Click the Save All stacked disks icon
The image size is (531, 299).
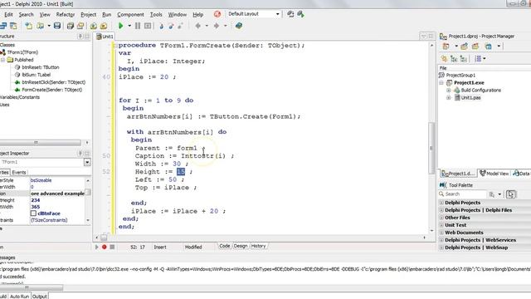click(70, 26)
